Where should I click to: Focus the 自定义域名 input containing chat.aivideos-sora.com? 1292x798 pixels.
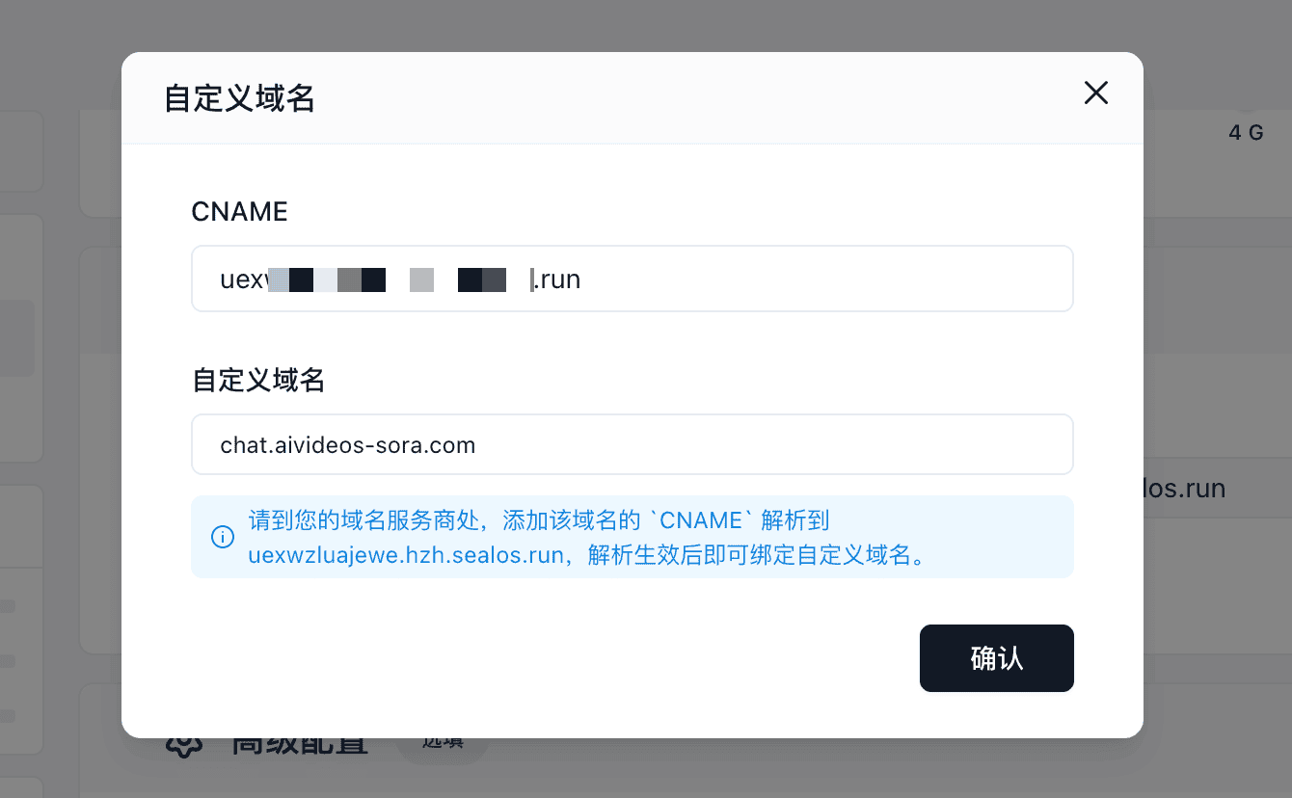(x=633, y=444)
